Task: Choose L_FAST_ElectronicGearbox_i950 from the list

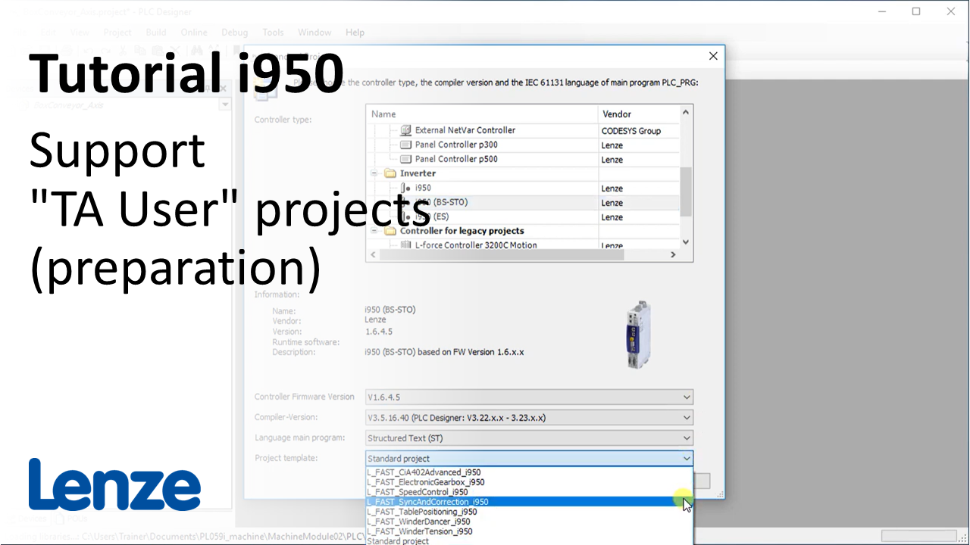Action: 426,482
